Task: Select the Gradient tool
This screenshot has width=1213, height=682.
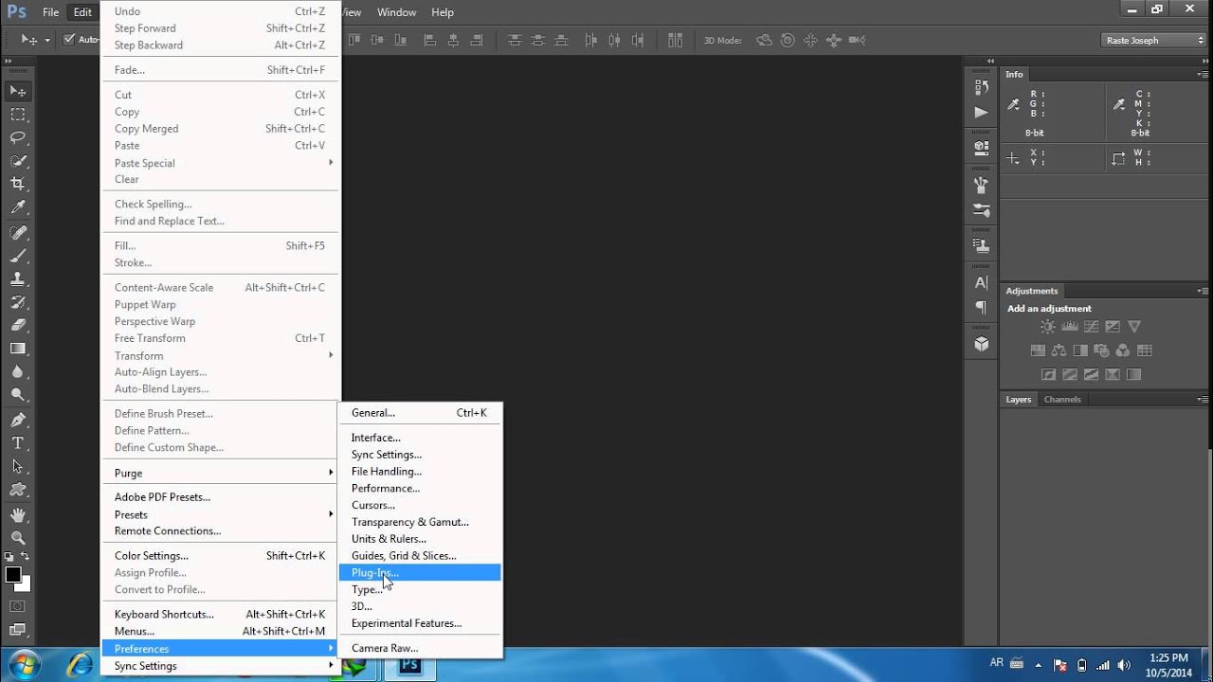Action: point(18,349)
